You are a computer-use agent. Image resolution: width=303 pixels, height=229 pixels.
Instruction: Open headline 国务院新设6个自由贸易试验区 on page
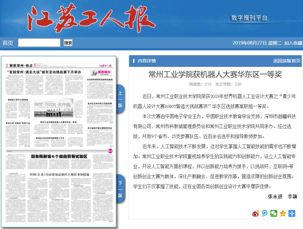pyautogui.click(x=59, y=156)
